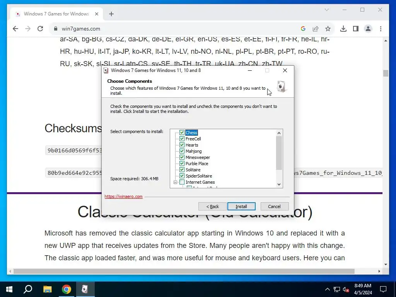Open Google icon in address bar
This screenshot has height=297, width=396.
[x=303, y=29]
